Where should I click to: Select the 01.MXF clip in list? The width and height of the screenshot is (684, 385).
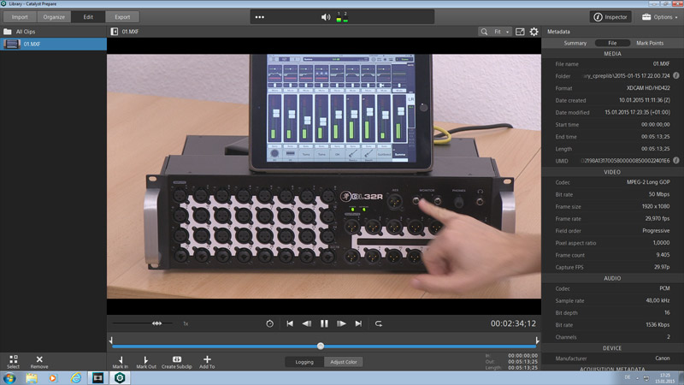click(x=53, y=44)
